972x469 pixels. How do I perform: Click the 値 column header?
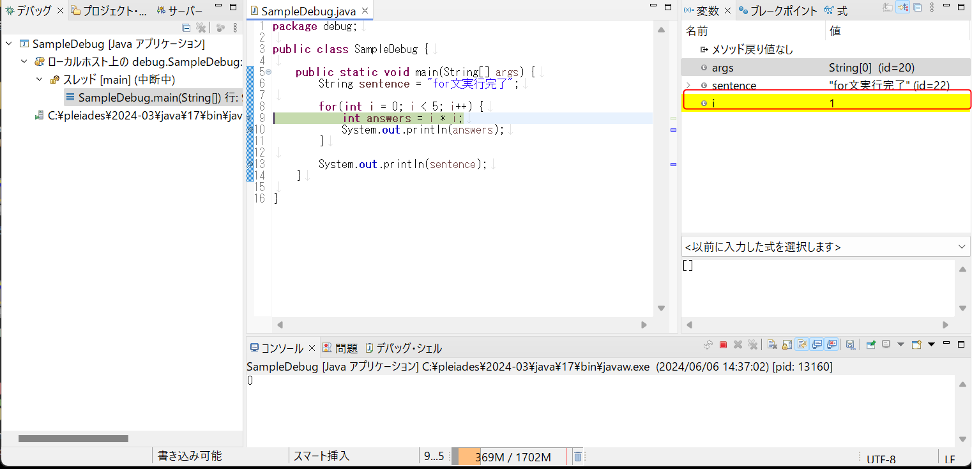[898, 31]
